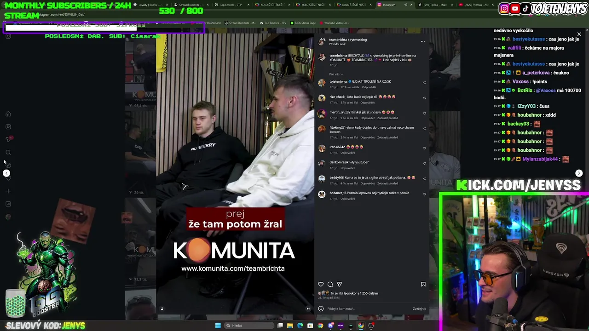Like iren.a6242's emoji comment

point(424,148)
